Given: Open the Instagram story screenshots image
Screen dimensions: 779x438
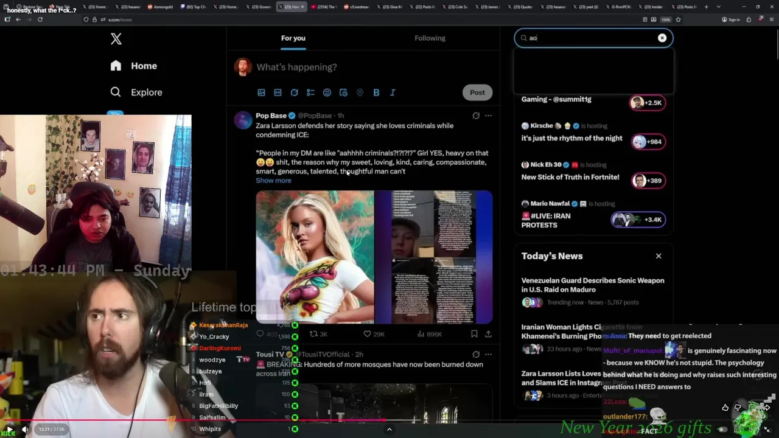Looking at the screenshot, I should point(434,257).
